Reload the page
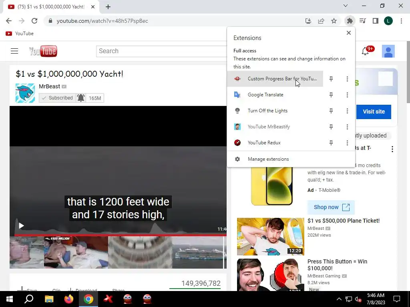The height and width of the screenshot is (307, 410). click(34, 21)
